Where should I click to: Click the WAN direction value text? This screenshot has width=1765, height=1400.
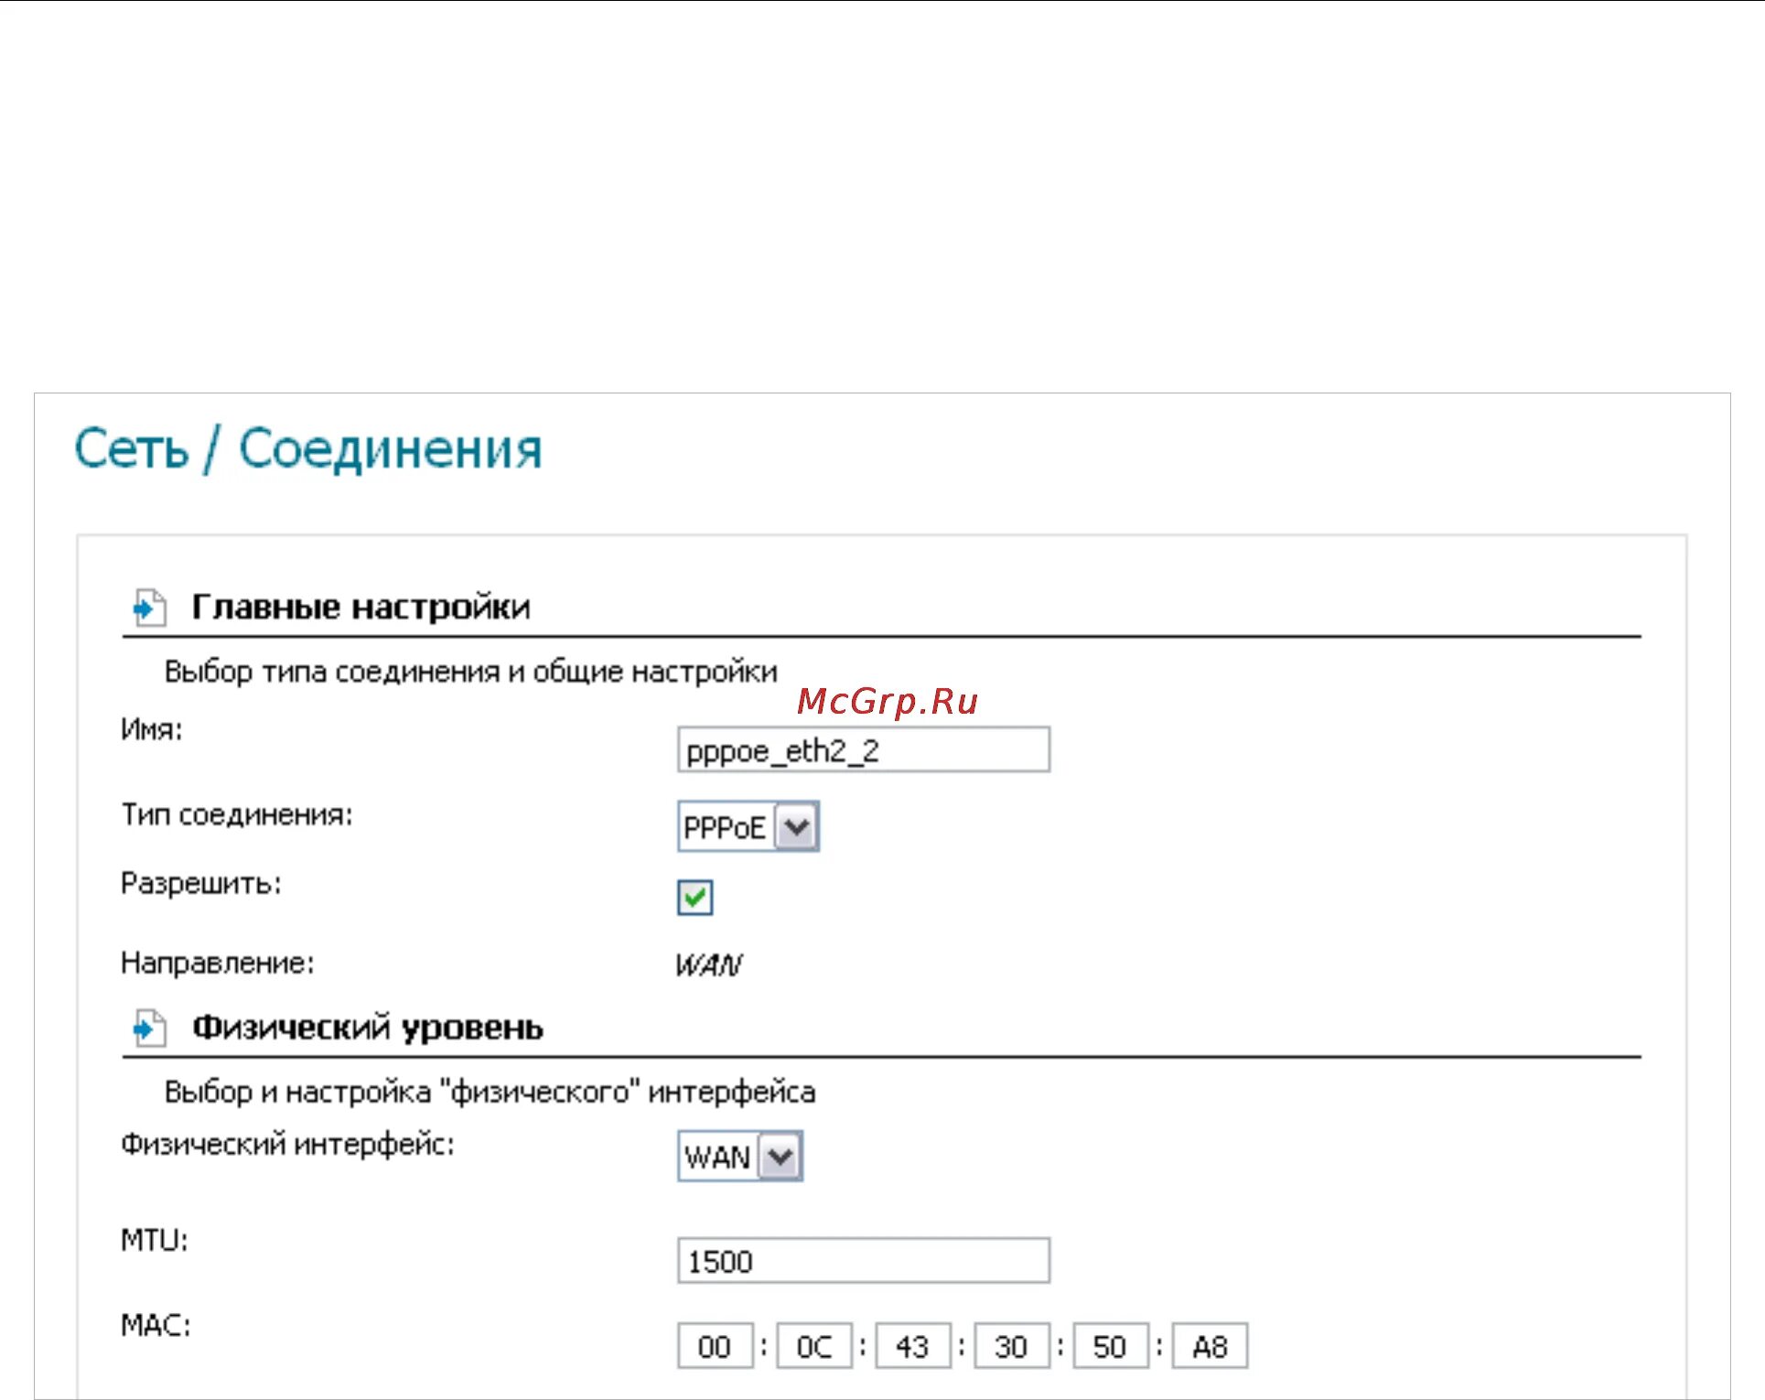click(x=708, y=965)
